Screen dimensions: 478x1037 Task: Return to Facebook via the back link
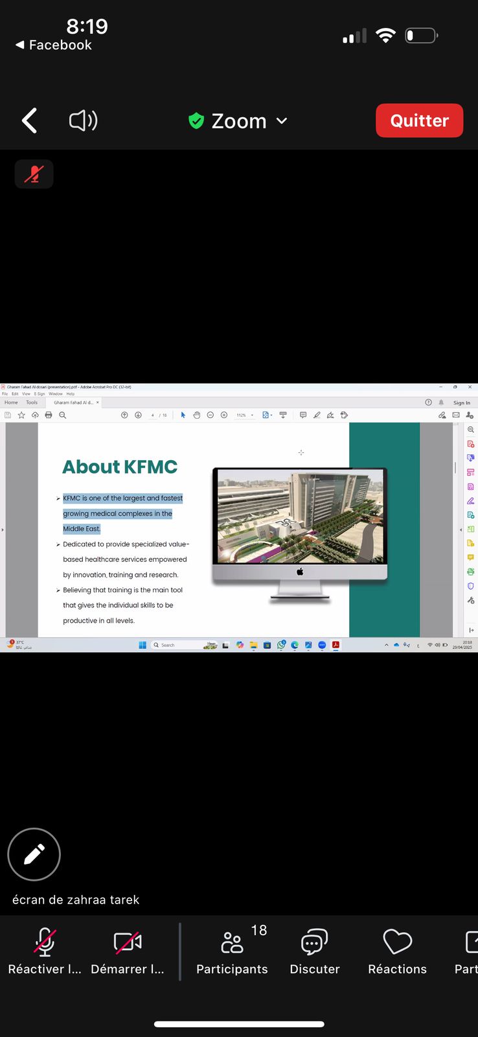pyautogui.click(x=53, y=45)
